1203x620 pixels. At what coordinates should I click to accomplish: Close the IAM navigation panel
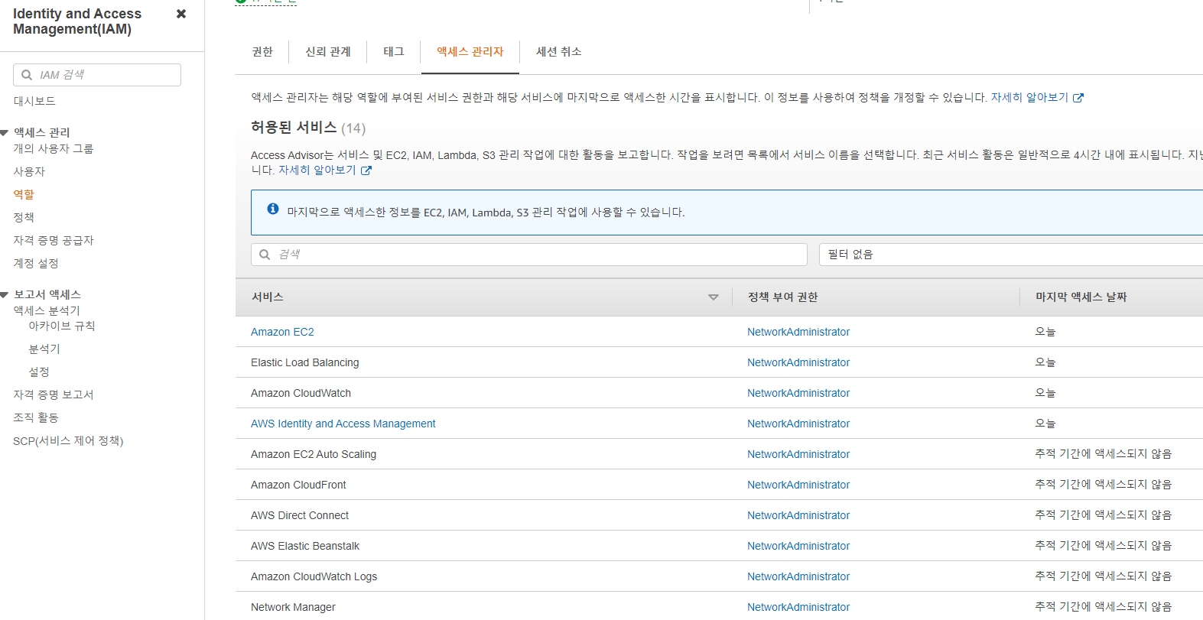[x=181, y=14]
